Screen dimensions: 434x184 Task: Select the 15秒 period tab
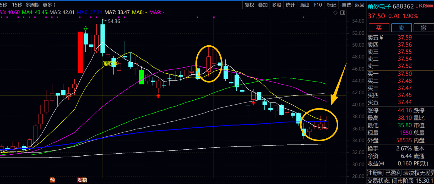click(17, 5)
